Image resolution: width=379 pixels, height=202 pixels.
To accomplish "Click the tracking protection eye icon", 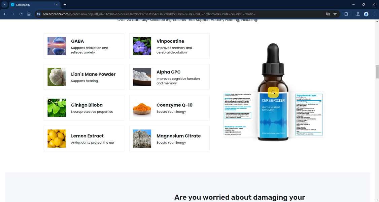I will (328, 14).
